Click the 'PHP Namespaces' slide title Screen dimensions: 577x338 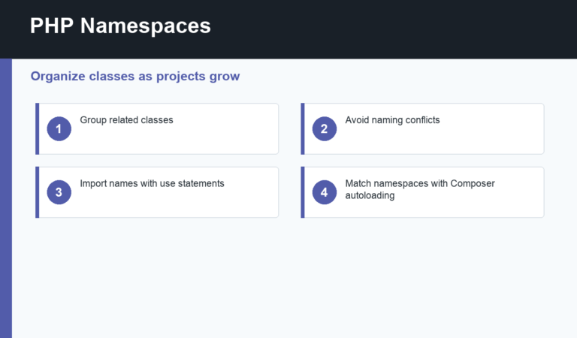120,26
